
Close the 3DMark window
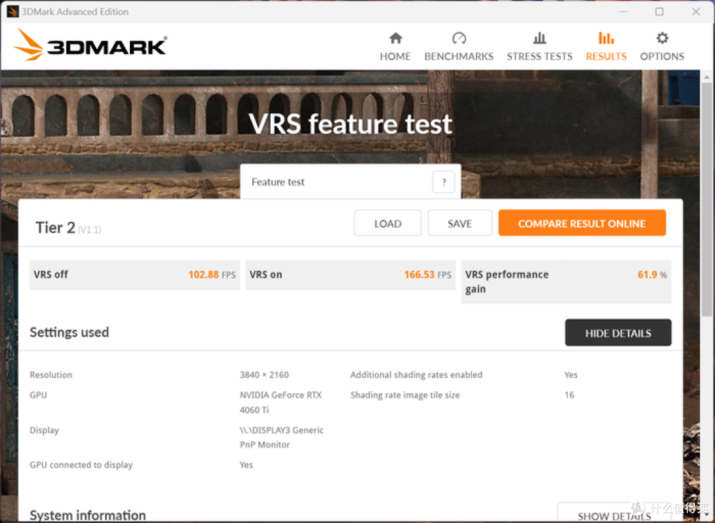[x=696, y=11]
